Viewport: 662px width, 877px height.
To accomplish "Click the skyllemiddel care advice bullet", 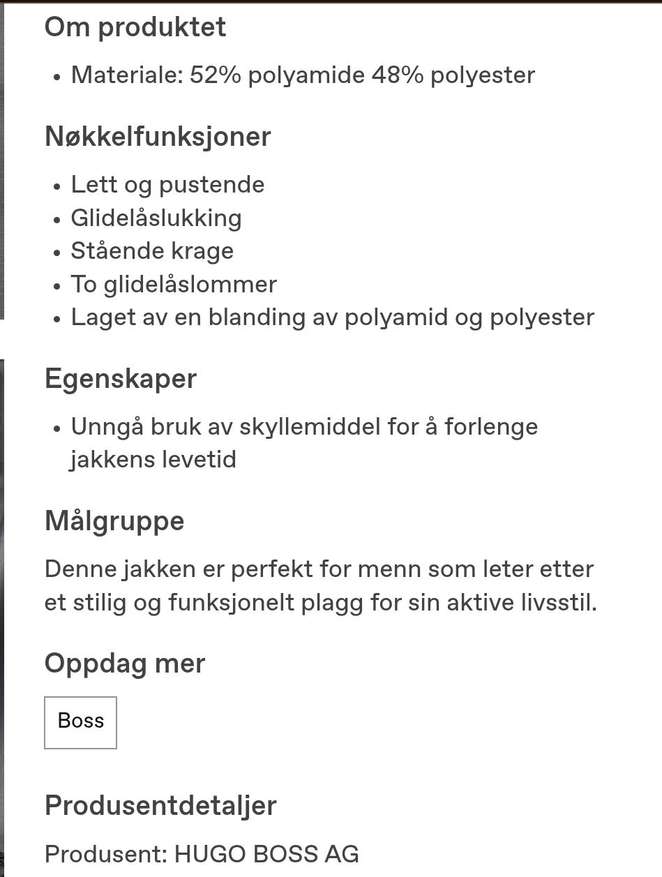I will pyautogui.click(x=303, y=426).
